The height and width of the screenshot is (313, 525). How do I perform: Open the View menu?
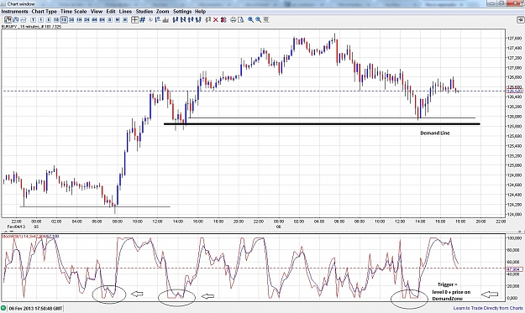click(x=97, y=12)
